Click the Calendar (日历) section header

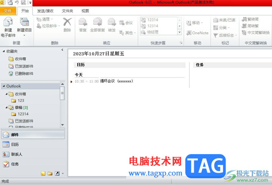pos(130,65)
